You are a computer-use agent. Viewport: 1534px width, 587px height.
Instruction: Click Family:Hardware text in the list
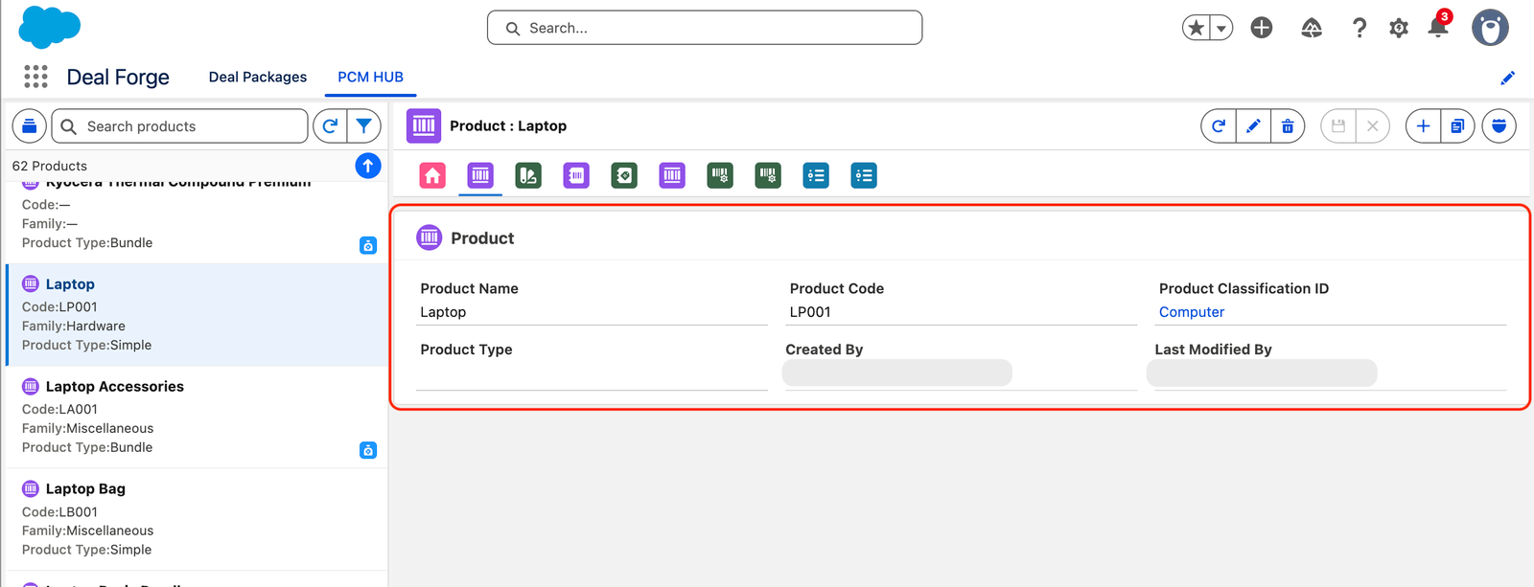click(74, 327)
